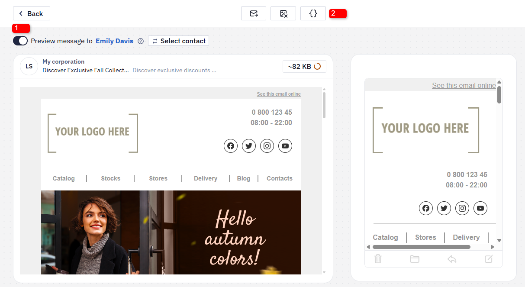Click the hide images icon button
The width and height of the screenshot is (525, 287).
[283, 13]
